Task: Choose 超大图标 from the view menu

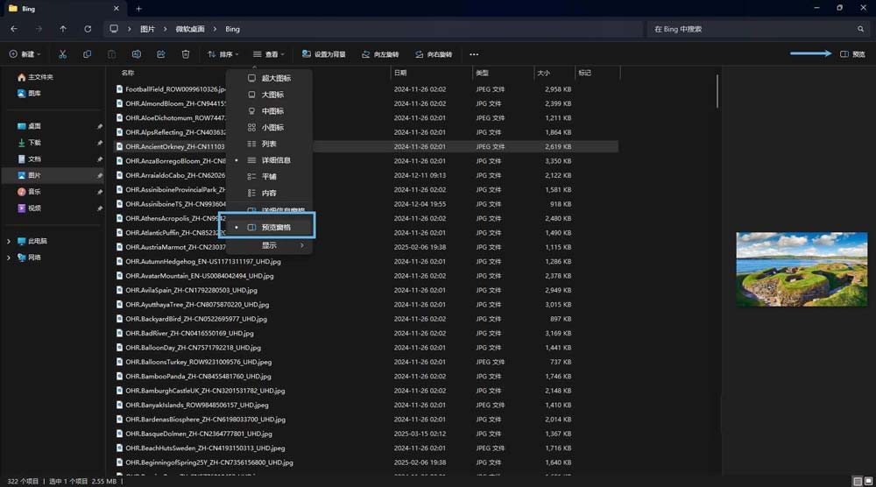Action: [275, 78]
